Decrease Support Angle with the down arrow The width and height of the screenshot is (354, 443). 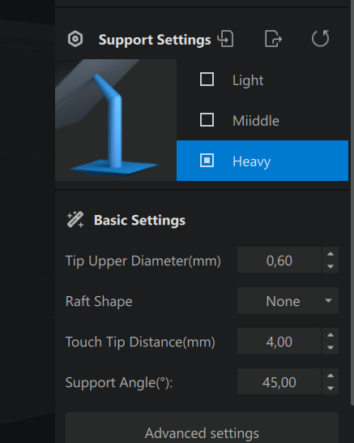point(331,388)
